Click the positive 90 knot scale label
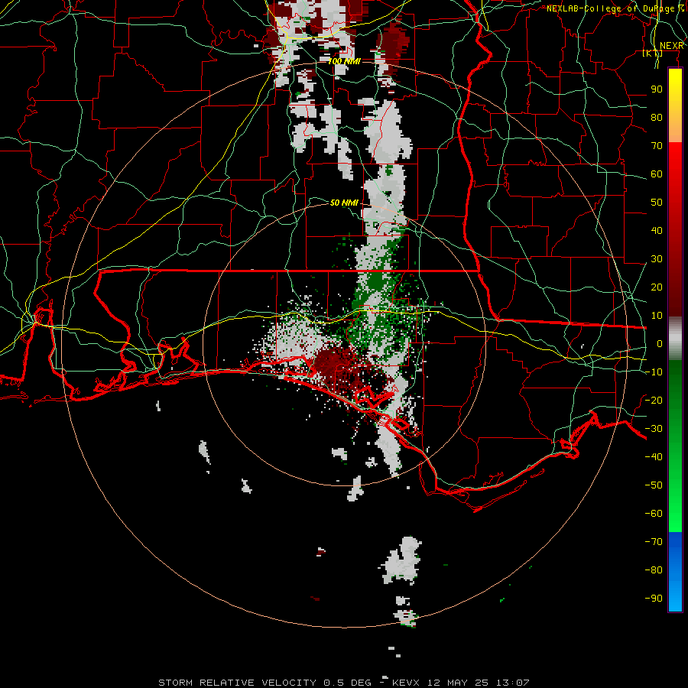The image size is (688, 688). pyautogui.click(x=657, y=89)
